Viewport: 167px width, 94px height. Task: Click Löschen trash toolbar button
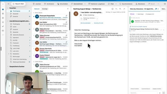37,4
